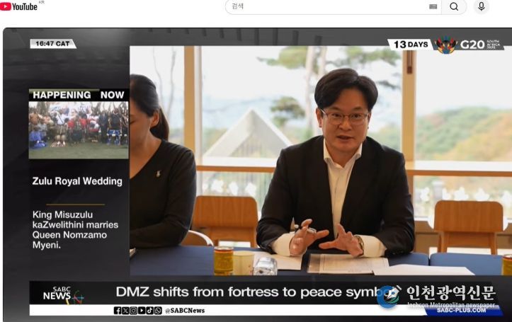The image size is (512, 322).
Task: Click the WhatsApp icon in the social bar
Action: [x=158, y=310]
